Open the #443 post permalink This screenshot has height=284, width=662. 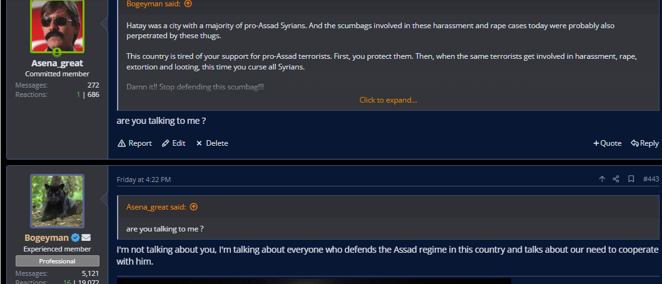point(651,179)
